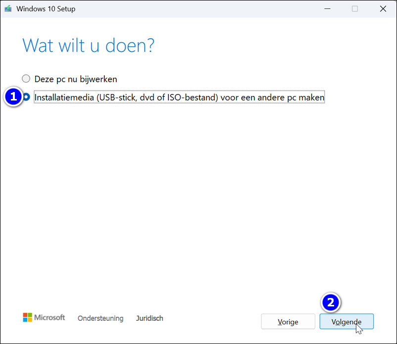Click the blue number 2 step badge
The image size is (397, 344).
331,302
